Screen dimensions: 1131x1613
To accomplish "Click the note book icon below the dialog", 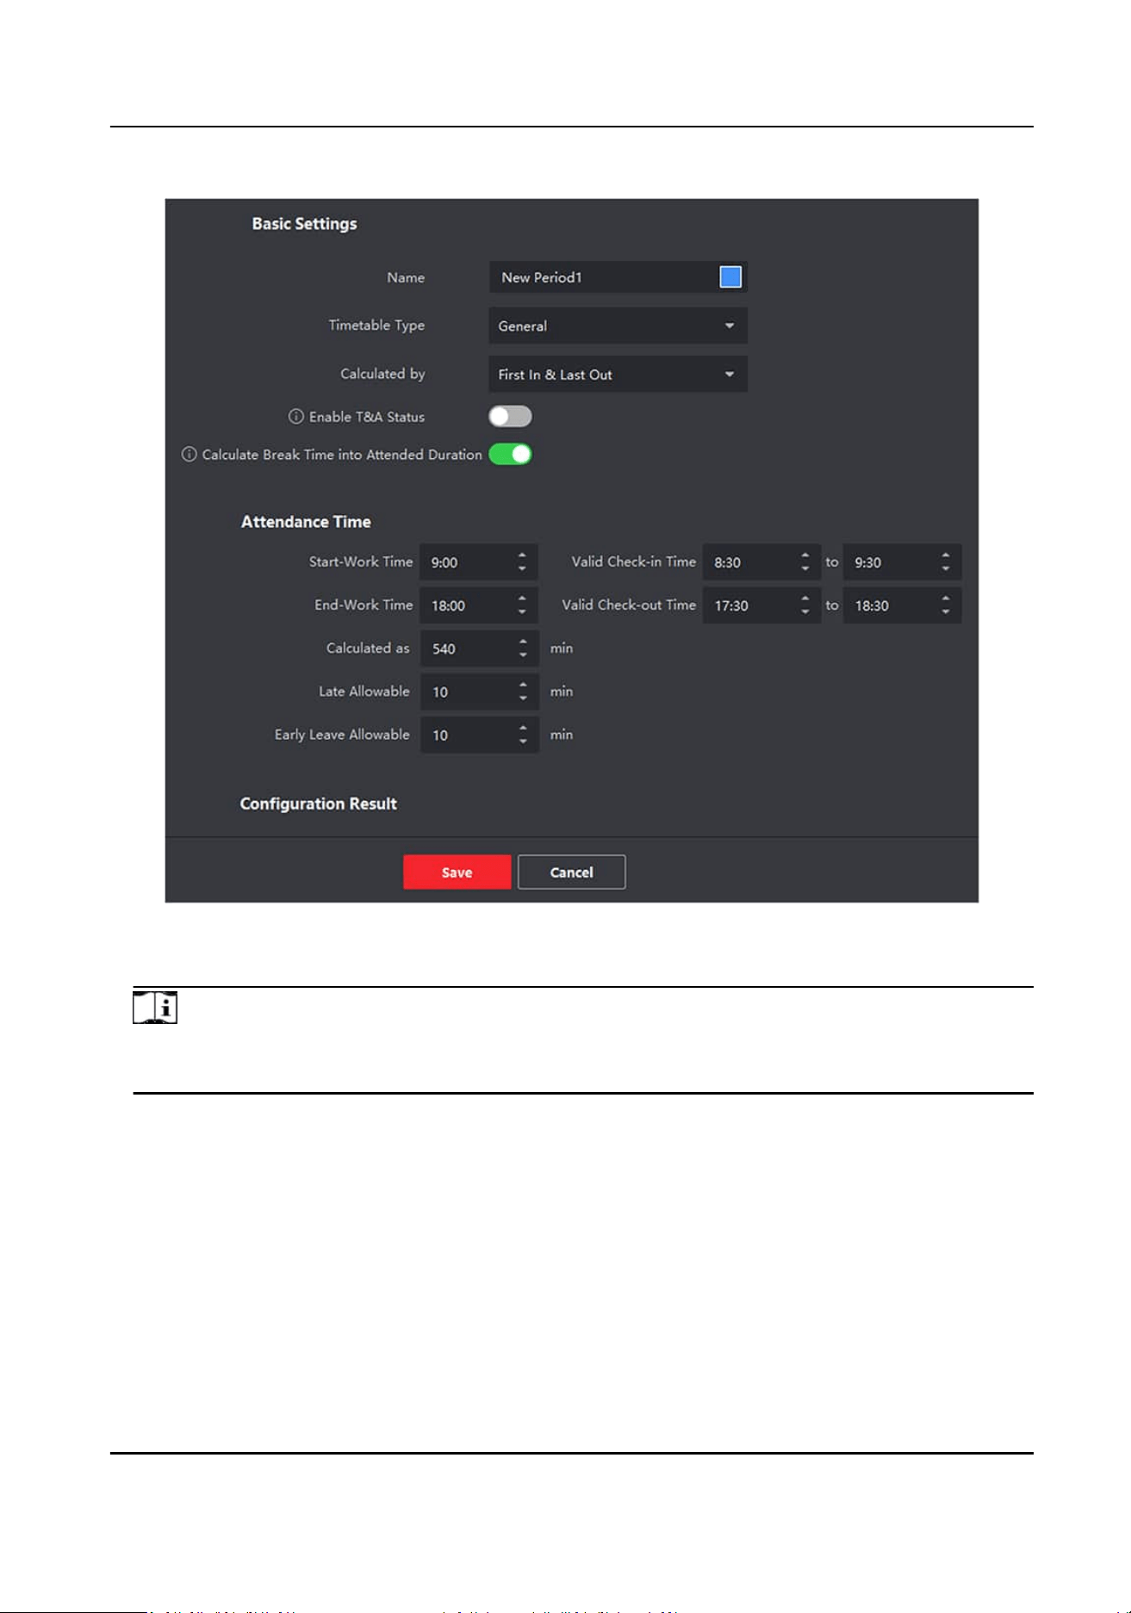I will tap(155, 1008).
